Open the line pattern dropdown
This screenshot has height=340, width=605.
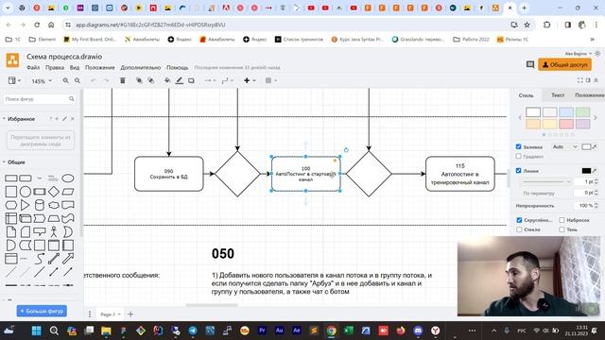546,181
